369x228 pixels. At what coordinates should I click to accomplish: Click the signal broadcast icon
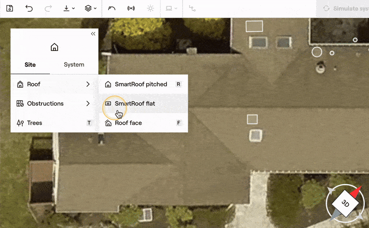coord(131,8)
